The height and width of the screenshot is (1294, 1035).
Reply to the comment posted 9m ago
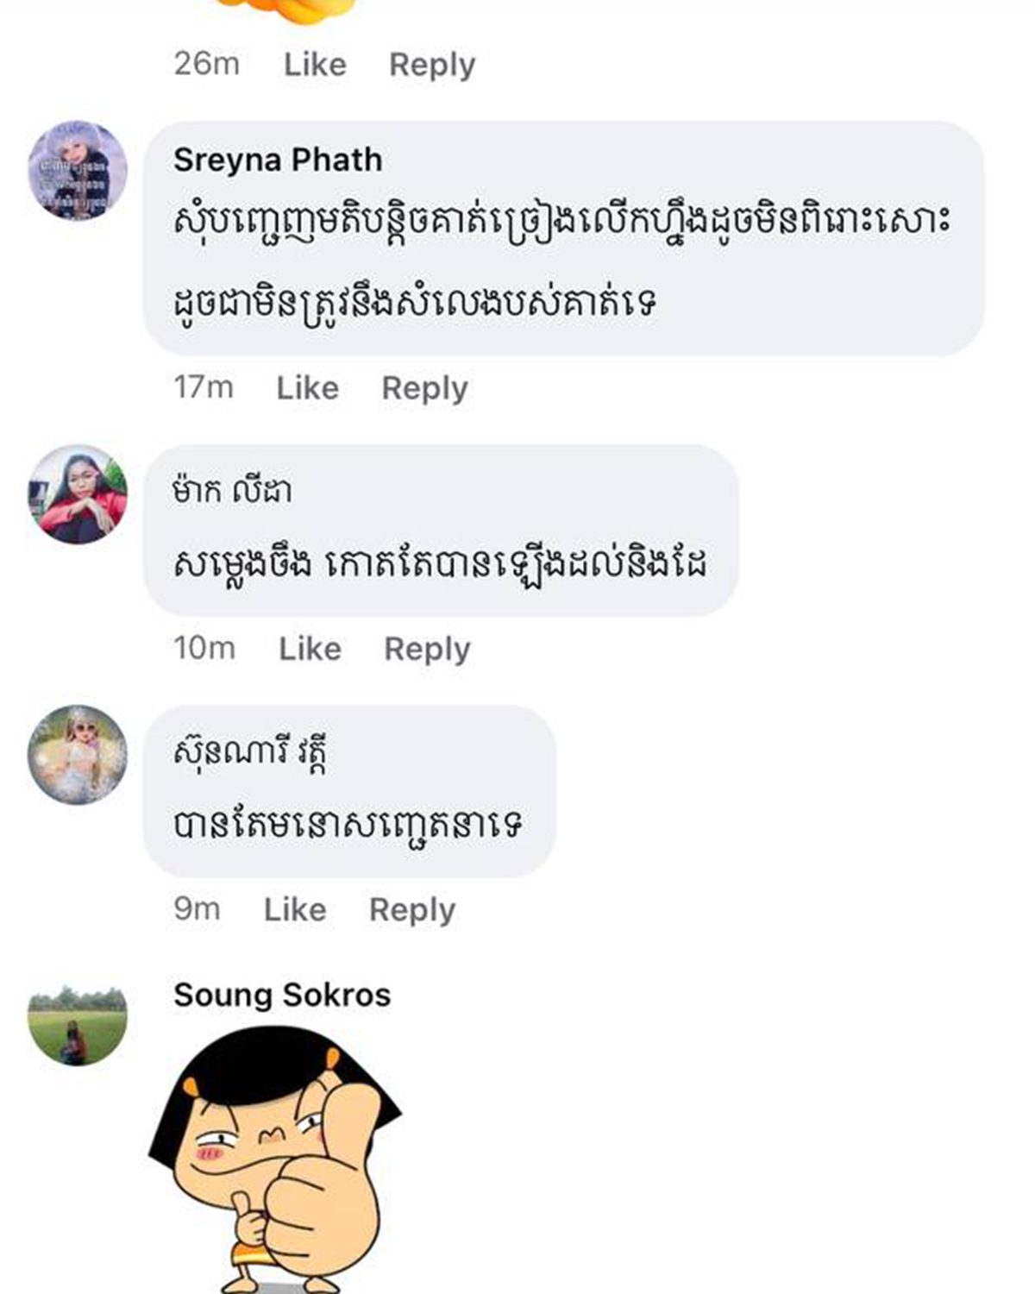click(412, 909)
